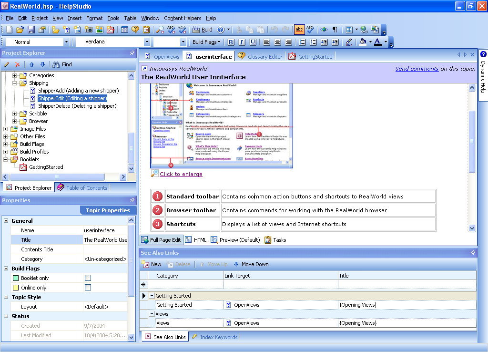Switch to the Index Keywords tab
Screen dimensions: 488x352
click(215, 337)
